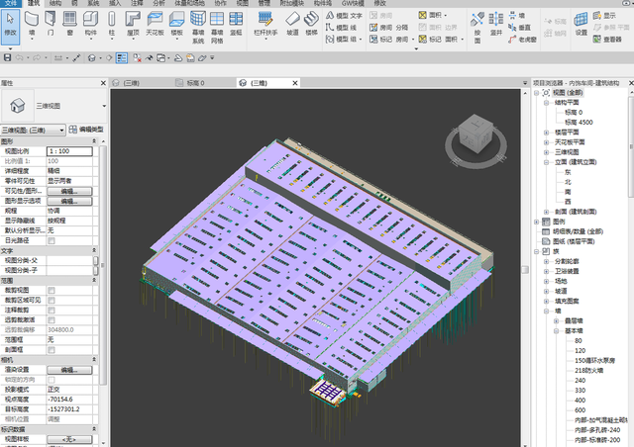Viewport: 634px width, 447px height.
Task: Switch to the 管理 (Manage) ribbon tab
Action: pos(264,3)
